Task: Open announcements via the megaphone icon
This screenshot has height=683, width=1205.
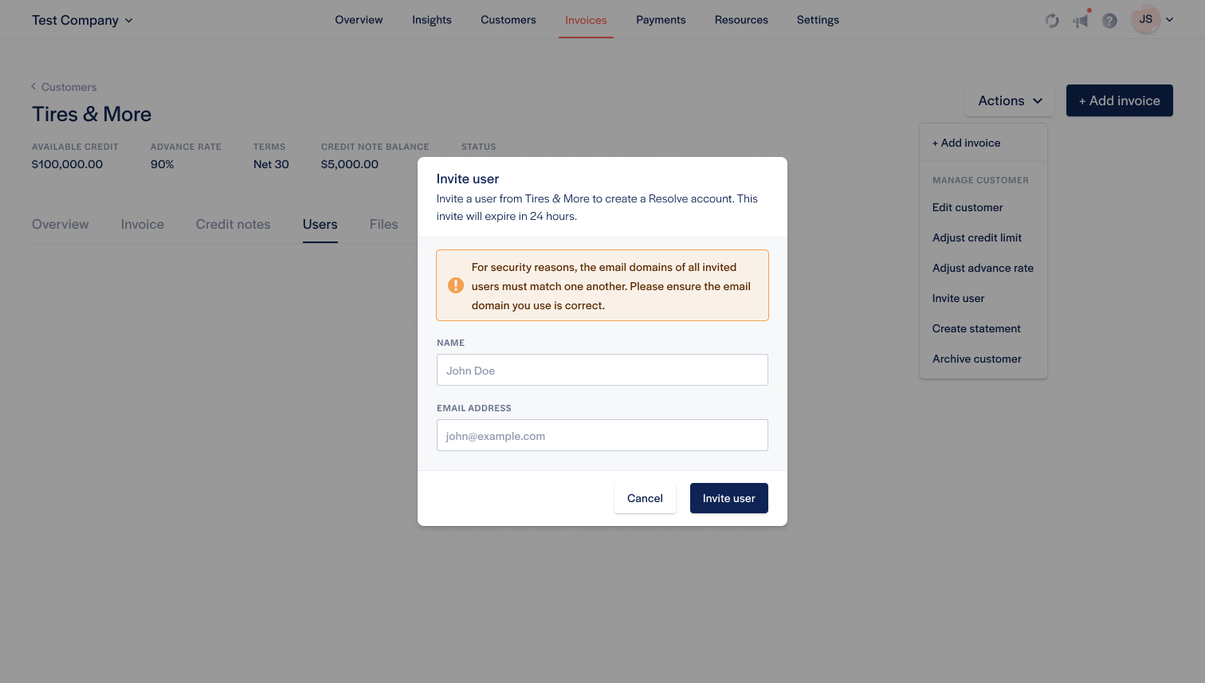Action: (1081, 20)
